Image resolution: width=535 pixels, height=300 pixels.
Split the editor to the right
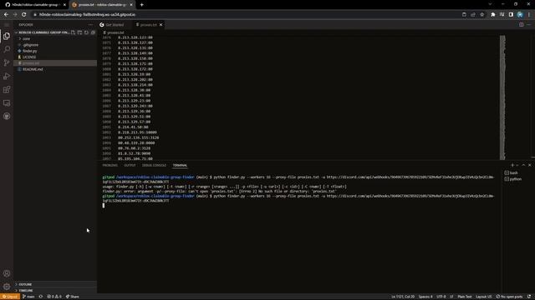pyautogui.click(x=522, y=25)
